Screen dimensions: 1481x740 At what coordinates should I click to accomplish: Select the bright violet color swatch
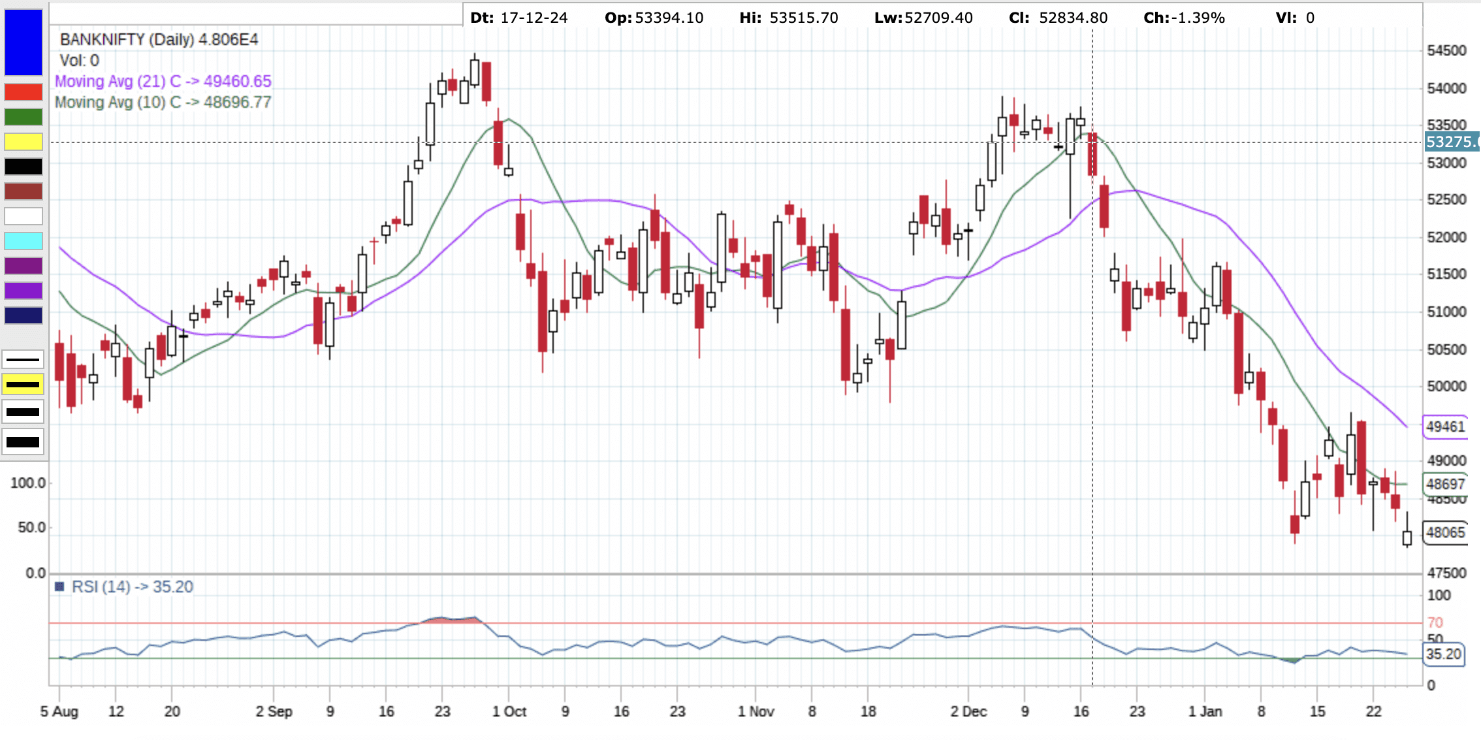pos(24,291)
